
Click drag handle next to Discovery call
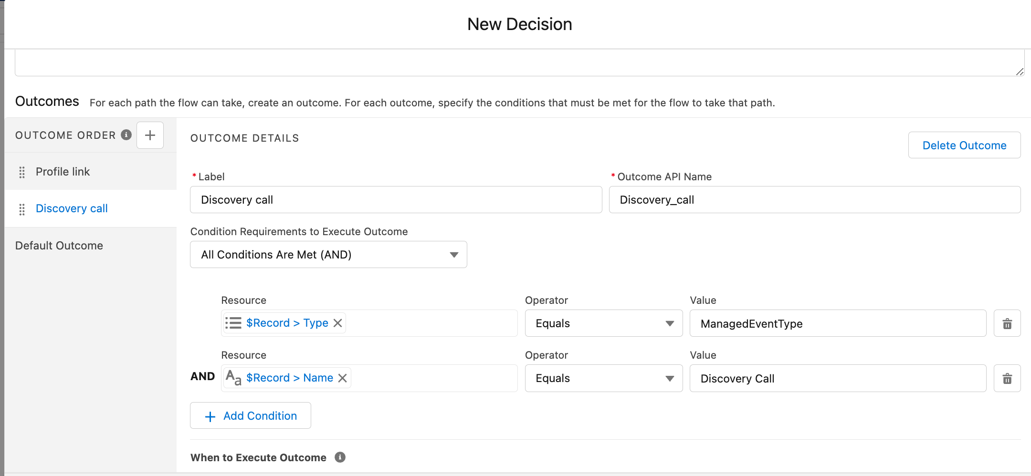point(22,209)
